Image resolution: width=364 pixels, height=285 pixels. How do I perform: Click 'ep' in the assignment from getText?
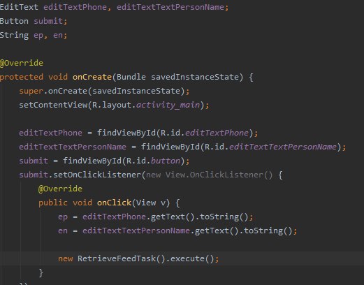63,217
